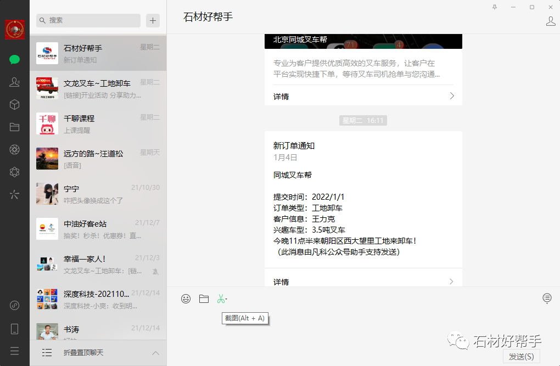The width and height of the screenshot is (560, 366).
Task: Click the user profile avatar
Action: [x=15, y=30]
